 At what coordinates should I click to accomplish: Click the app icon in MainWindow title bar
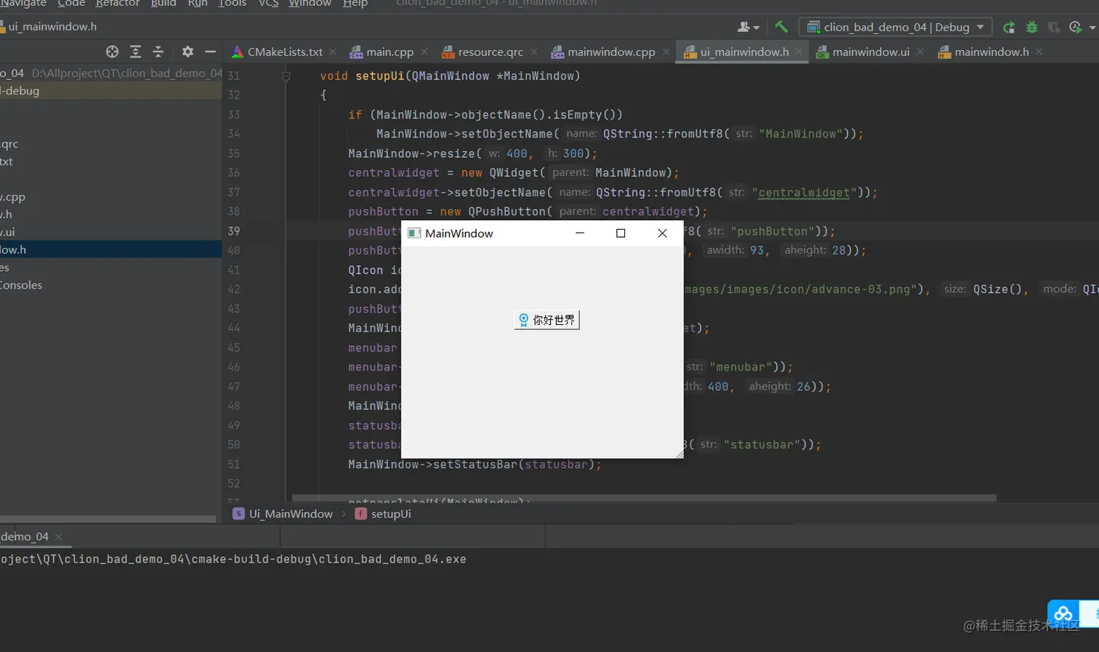pos(414,233)
